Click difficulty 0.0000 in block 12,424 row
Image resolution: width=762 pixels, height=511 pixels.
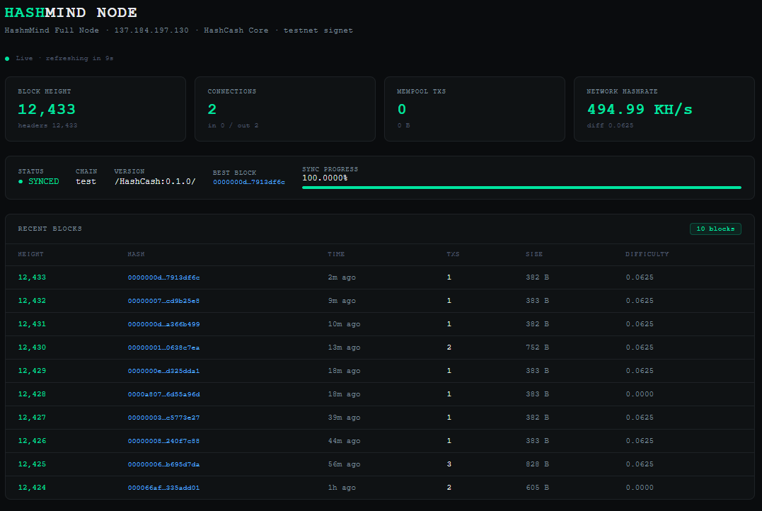point(640,488)
